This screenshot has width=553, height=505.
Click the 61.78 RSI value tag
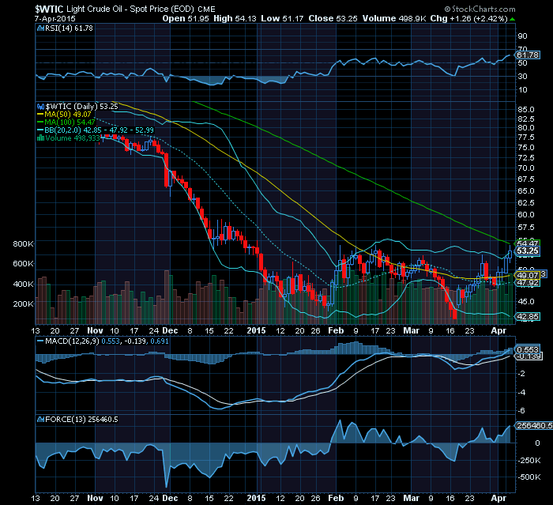(528, 55)
